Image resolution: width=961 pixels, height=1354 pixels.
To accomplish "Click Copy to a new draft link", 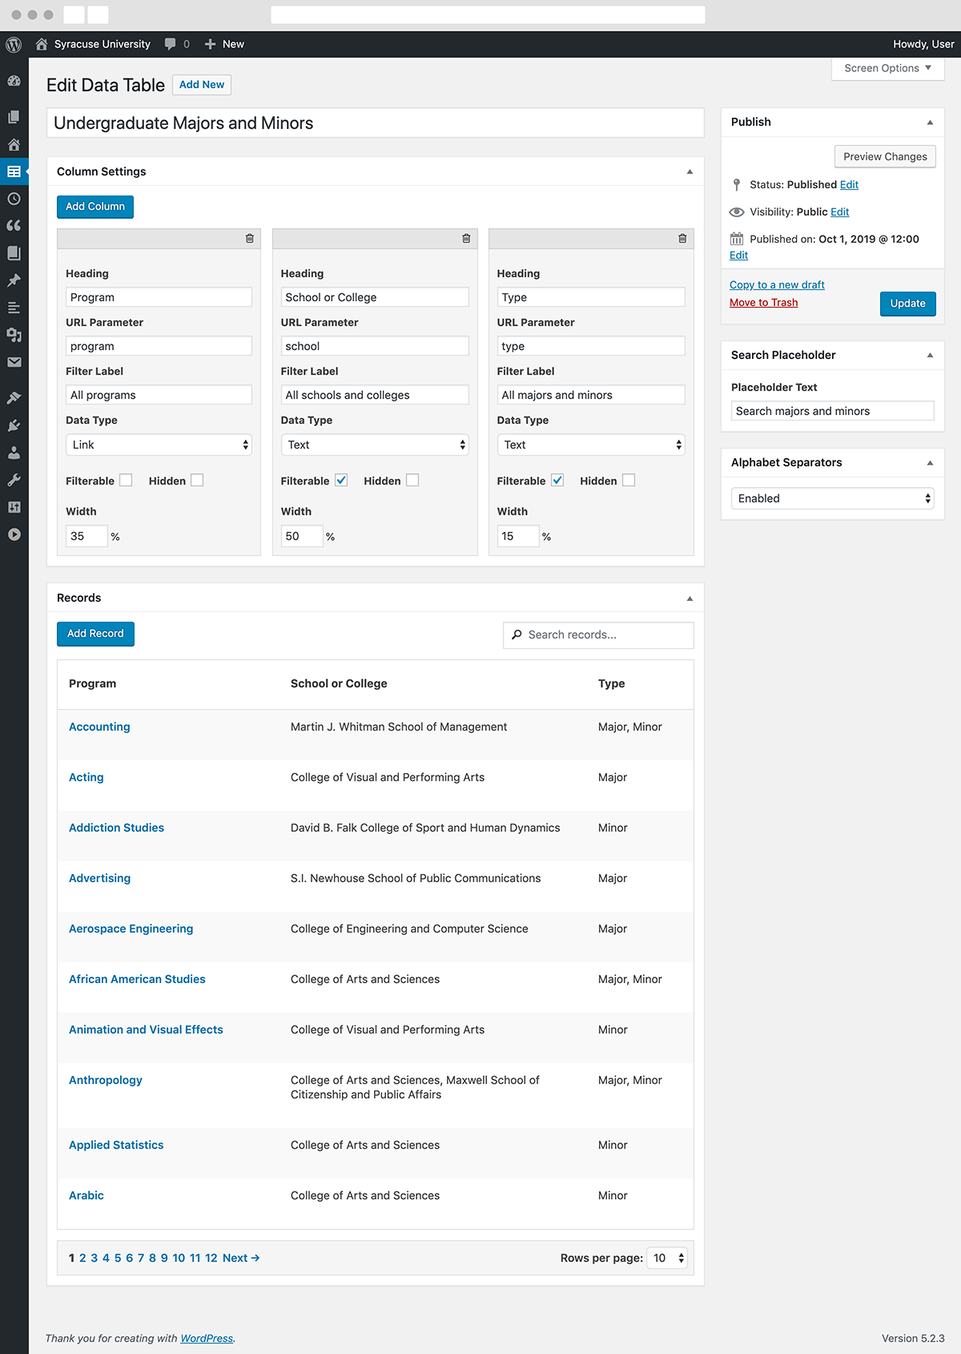I will pos(777,284).
